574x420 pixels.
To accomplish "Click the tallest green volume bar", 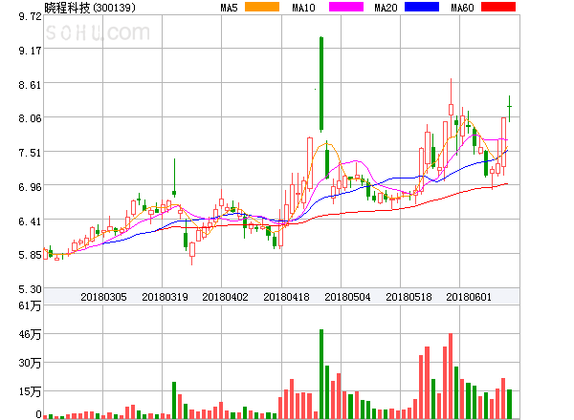I will tap(321, 374).
